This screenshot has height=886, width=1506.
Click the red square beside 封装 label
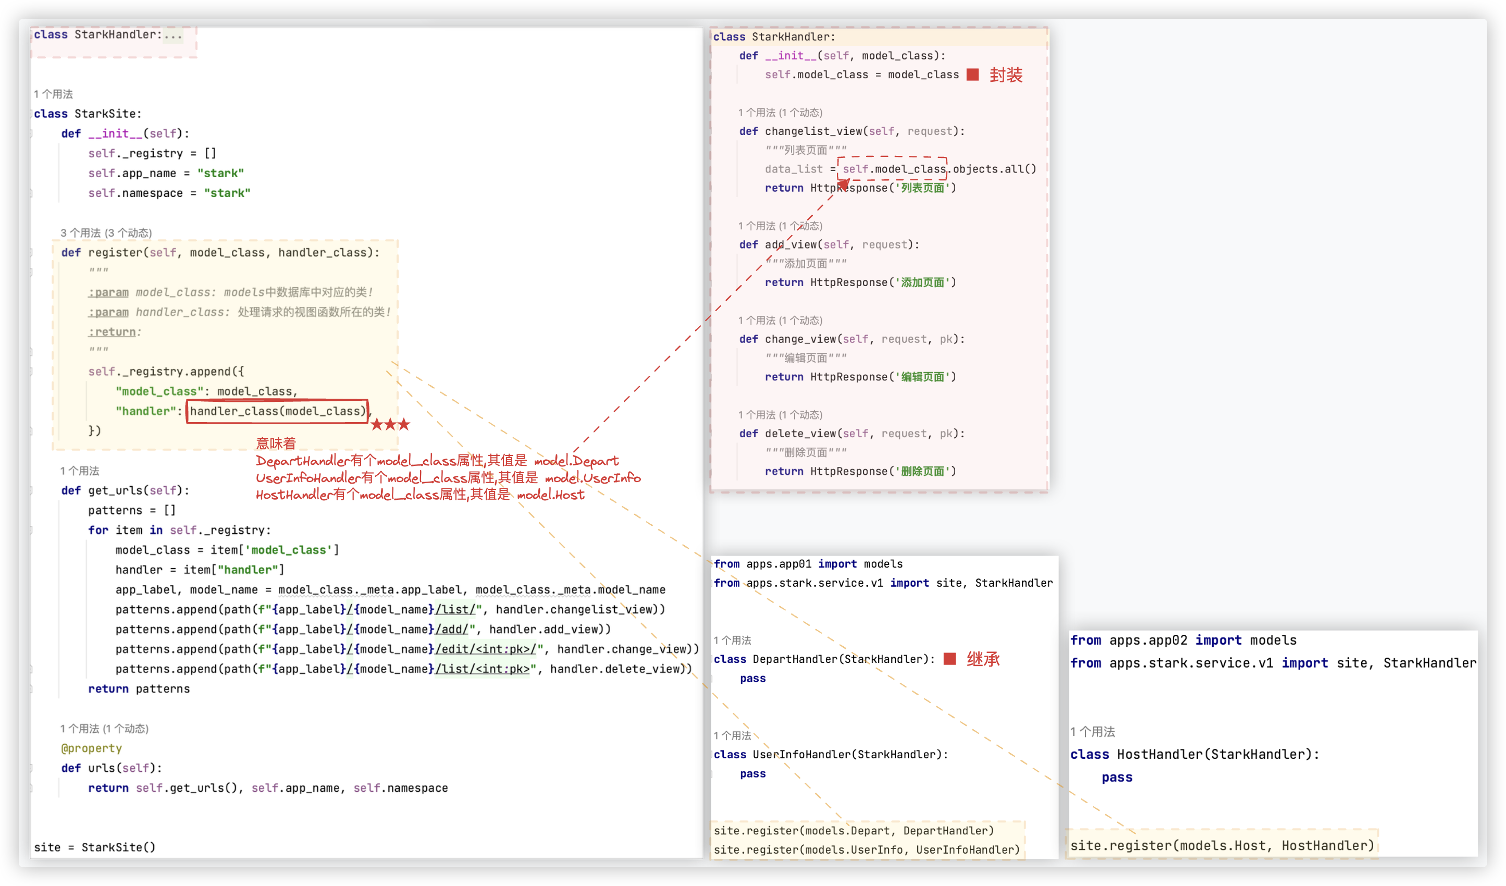coord(972,75)
